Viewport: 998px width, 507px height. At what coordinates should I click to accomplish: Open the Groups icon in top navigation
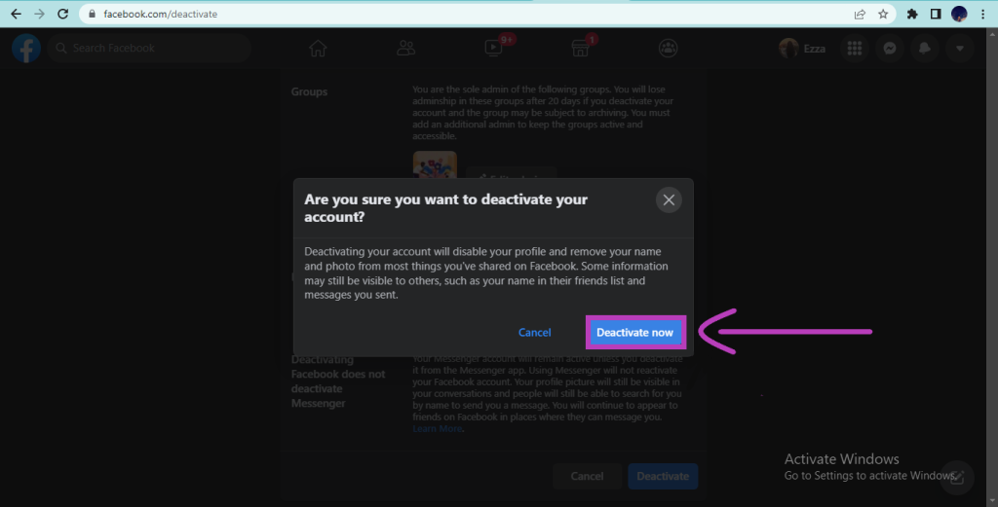click(x=668, y=49)
